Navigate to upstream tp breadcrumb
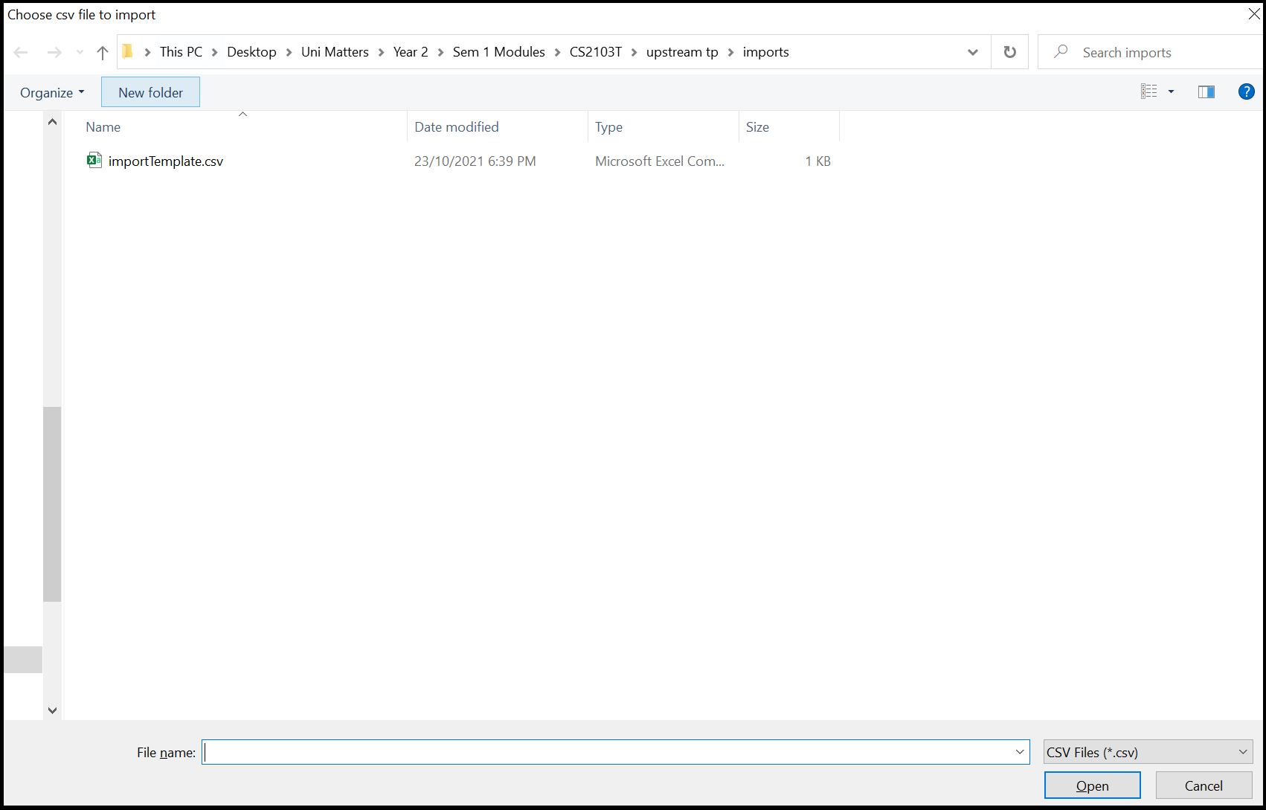Image resolution: width=1266 pixels, height=810 pixels. coord(682,52)
